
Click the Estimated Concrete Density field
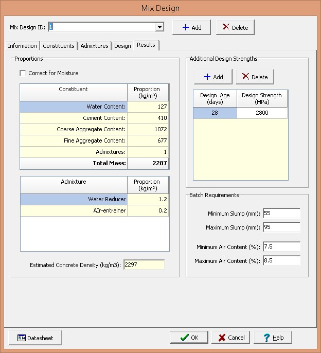[144, 265]
